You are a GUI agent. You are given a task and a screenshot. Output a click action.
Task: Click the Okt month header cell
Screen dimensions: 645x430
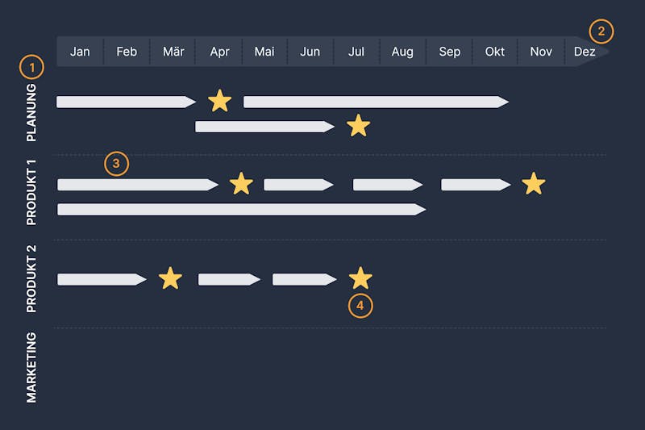(x=495, y=52)
